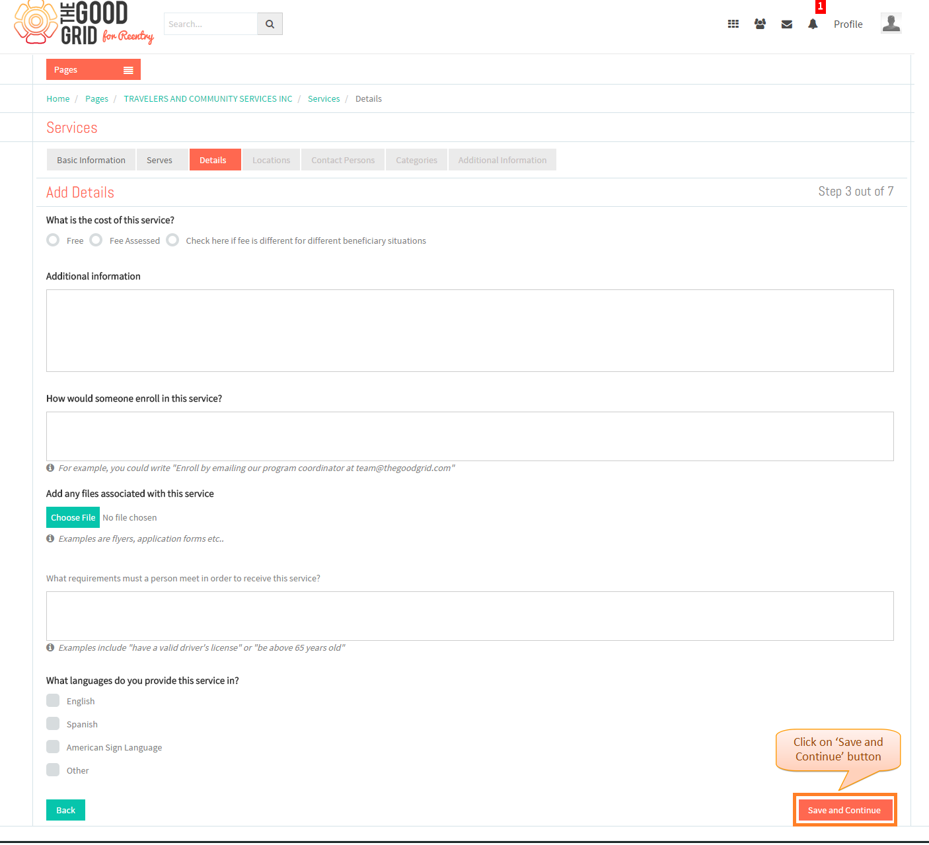Open the envelope messages icon

pyautogui.click(x=787, y=24)
